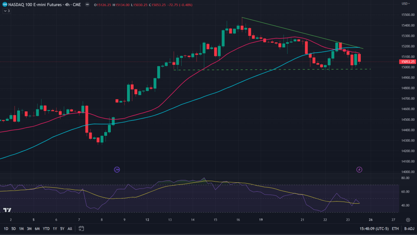Click the market status indicator icon

coord(88,5)
